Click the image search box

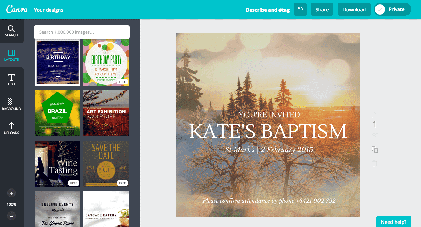pyautogui.click(x=82, y=32)
